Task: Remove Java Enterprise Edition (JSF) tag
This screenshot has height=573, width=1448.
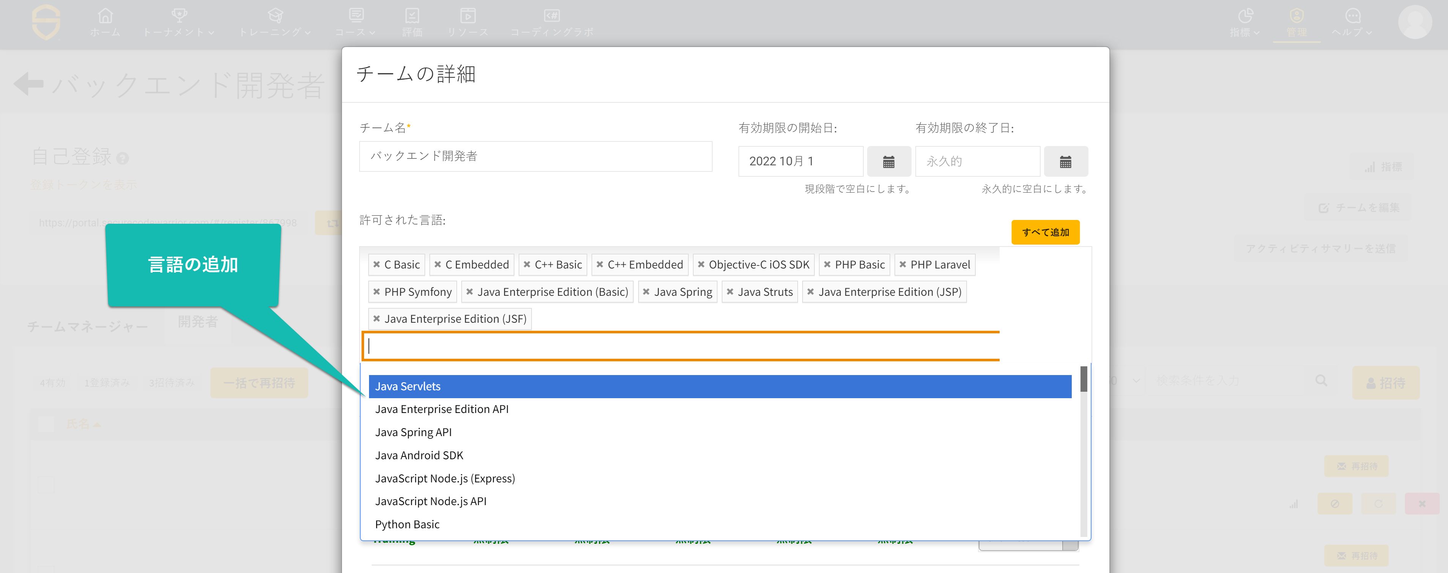Action: (377, 319)
